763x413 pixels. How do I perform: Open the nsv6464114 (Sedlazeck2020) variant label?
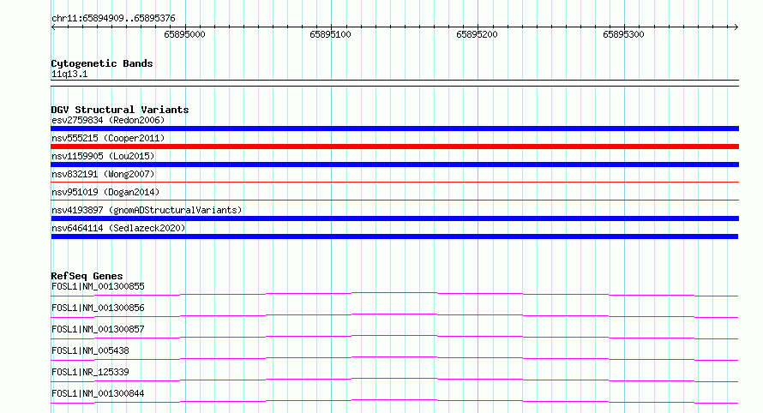pos(118,228)
